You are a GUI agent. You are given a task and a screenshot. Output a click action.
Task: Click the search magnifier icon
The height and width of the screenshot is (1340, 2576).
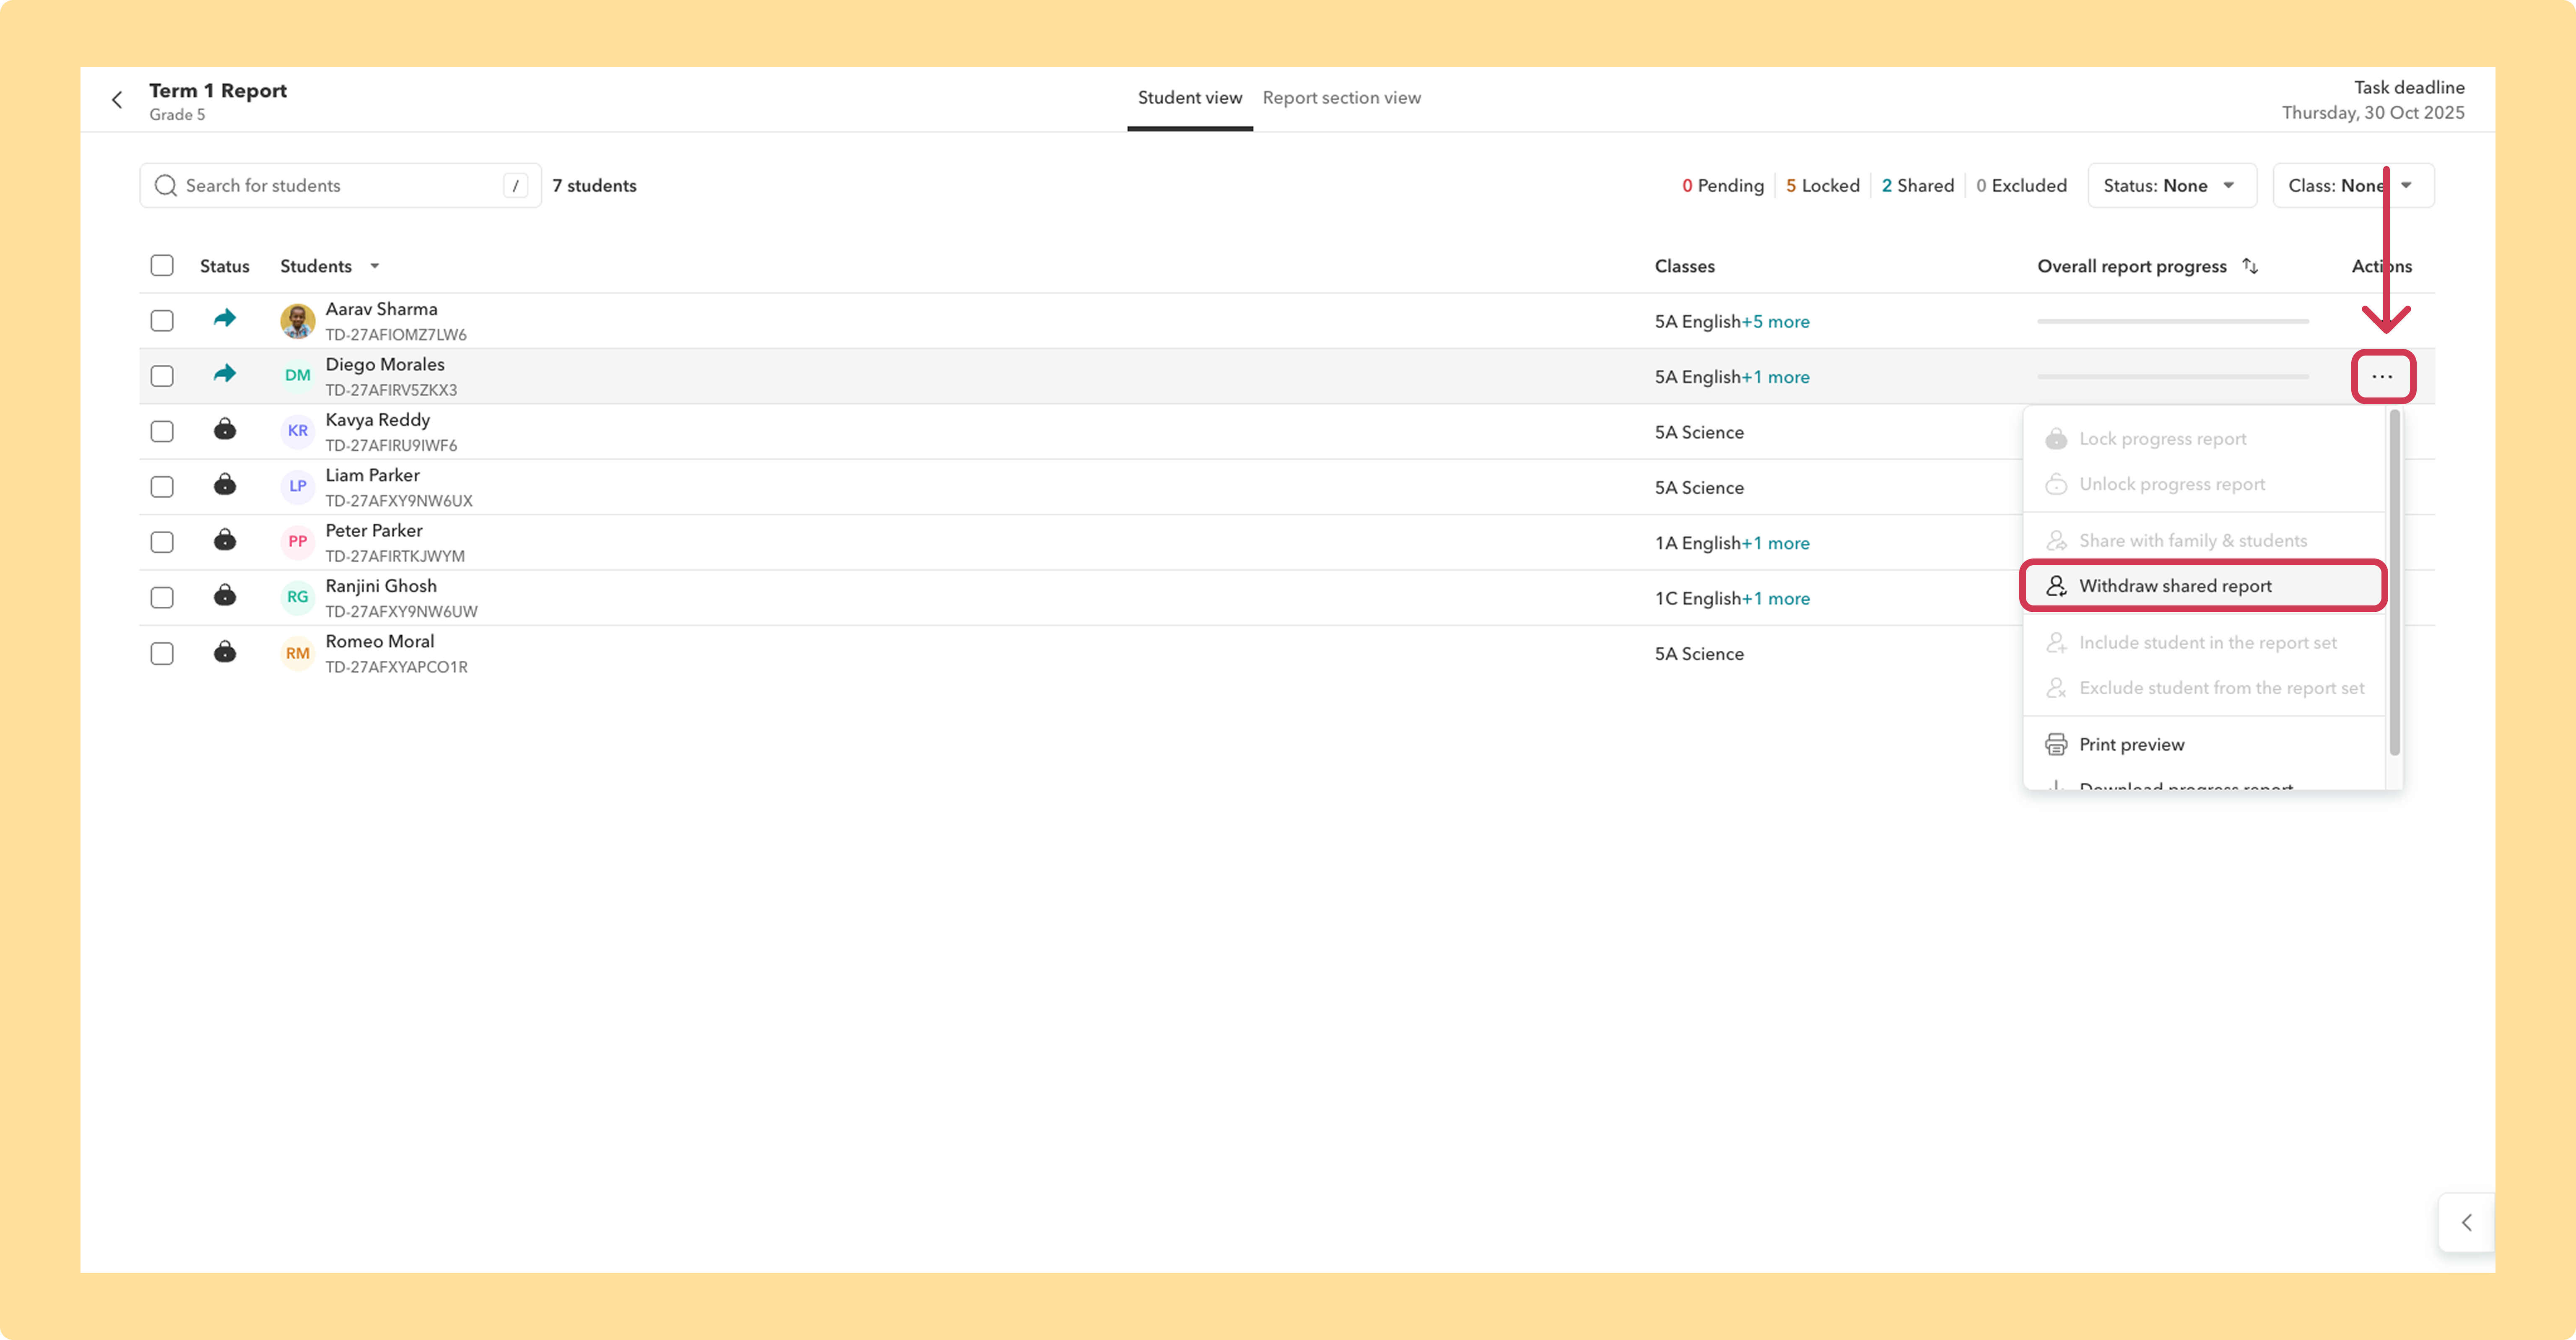[166, 186]
